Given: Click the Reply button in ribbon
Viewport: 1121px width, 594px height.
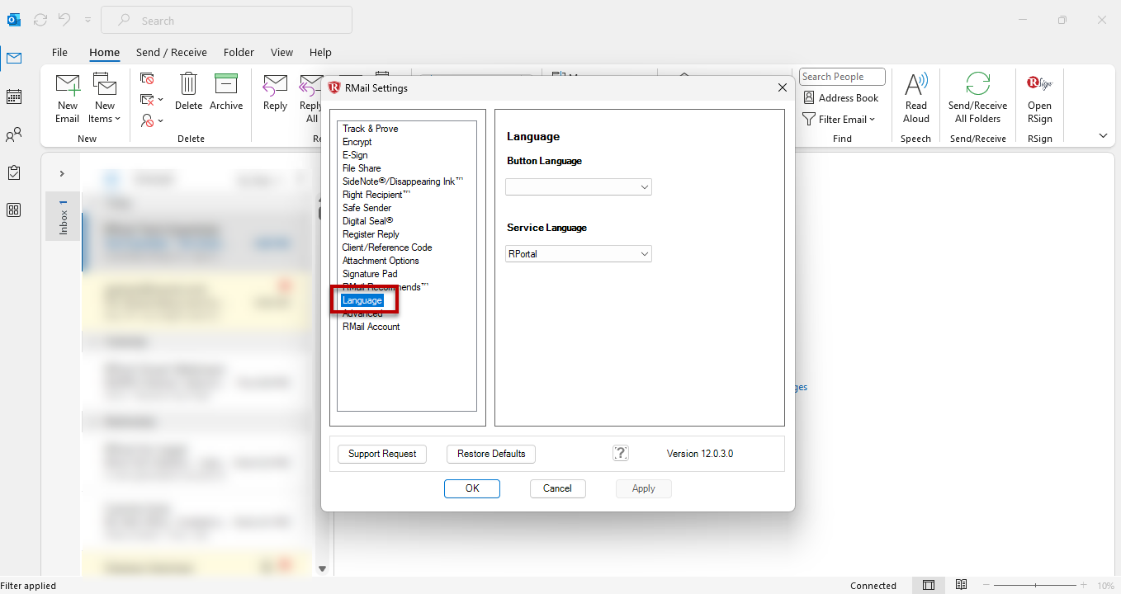Looking at the screenshot, I should point(275,92).
